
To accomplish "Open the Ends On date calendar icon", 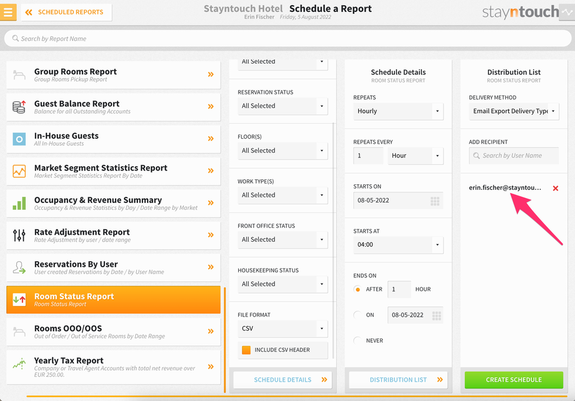I will pos(436,315).
